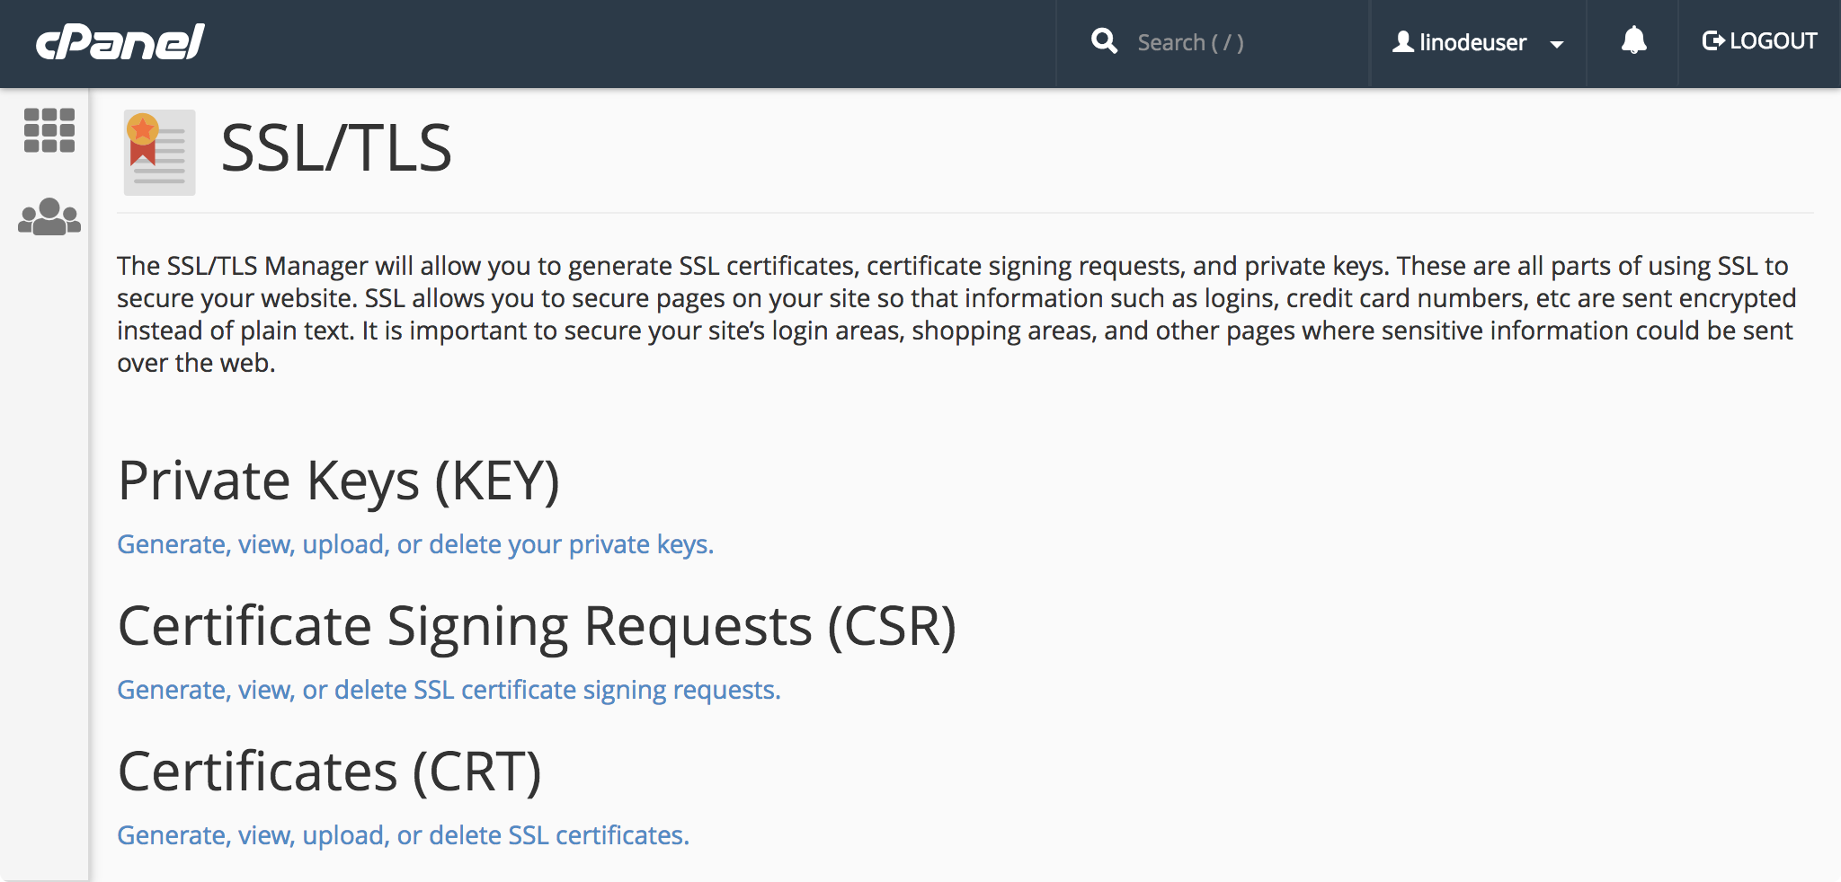
Task: Click the logout arrow icon
Action: coord(1714,41)
